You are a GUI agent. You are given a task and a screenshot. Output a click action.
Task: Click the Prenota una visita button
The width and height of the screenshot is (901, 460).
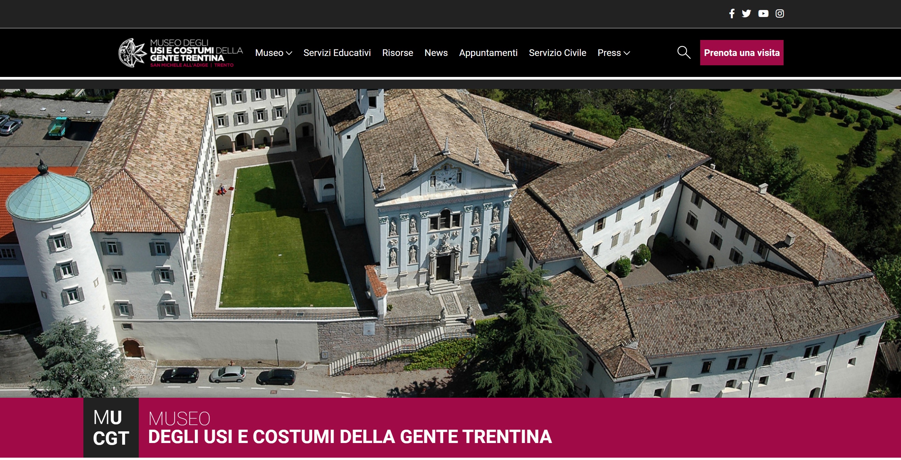(x=742, y=53)
